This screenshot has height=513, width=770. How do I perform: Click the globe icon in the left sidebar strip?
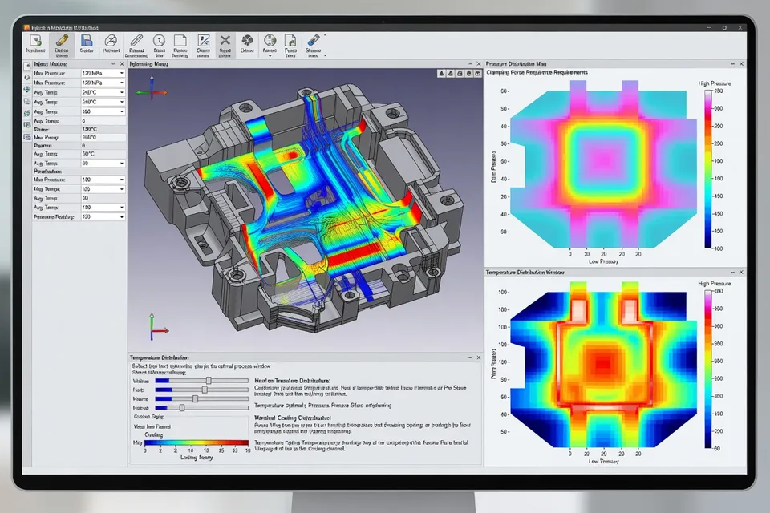tap(27, 90)
